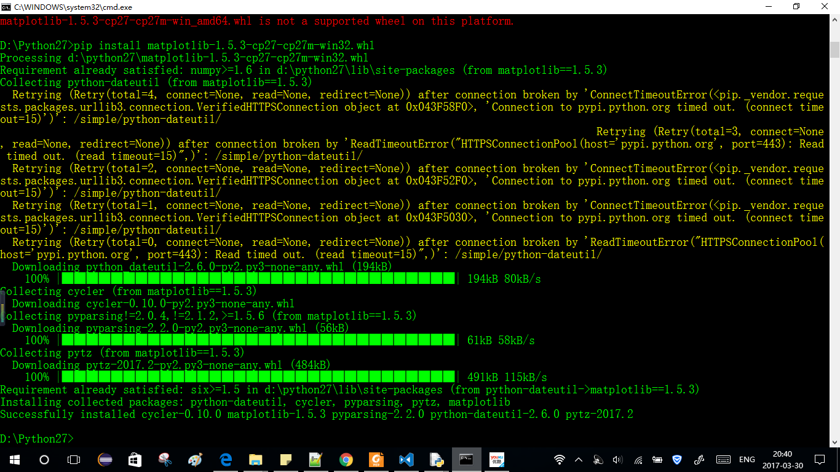Click 'Downloading pytz-2017.2' line

click(172, 365)
